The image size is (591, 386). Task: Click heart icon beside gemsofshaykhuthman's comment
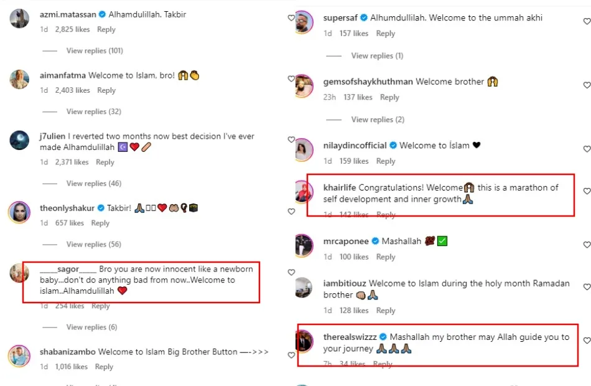click(587, 85)
